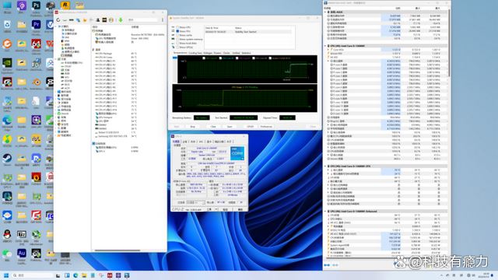
Task: Collapse the top computer node in AIDA64 tree
Action: click(x=56, y=26)
